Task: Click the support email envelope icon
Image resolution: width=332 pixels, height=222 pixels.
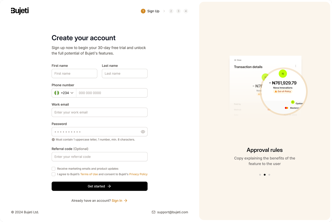Action: [154, 212]
